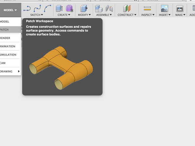Image resolution: width=195 pixels, height=146 pixels.
Task: Click the Extrude icon in Create
Action: (x=59, y=8)
